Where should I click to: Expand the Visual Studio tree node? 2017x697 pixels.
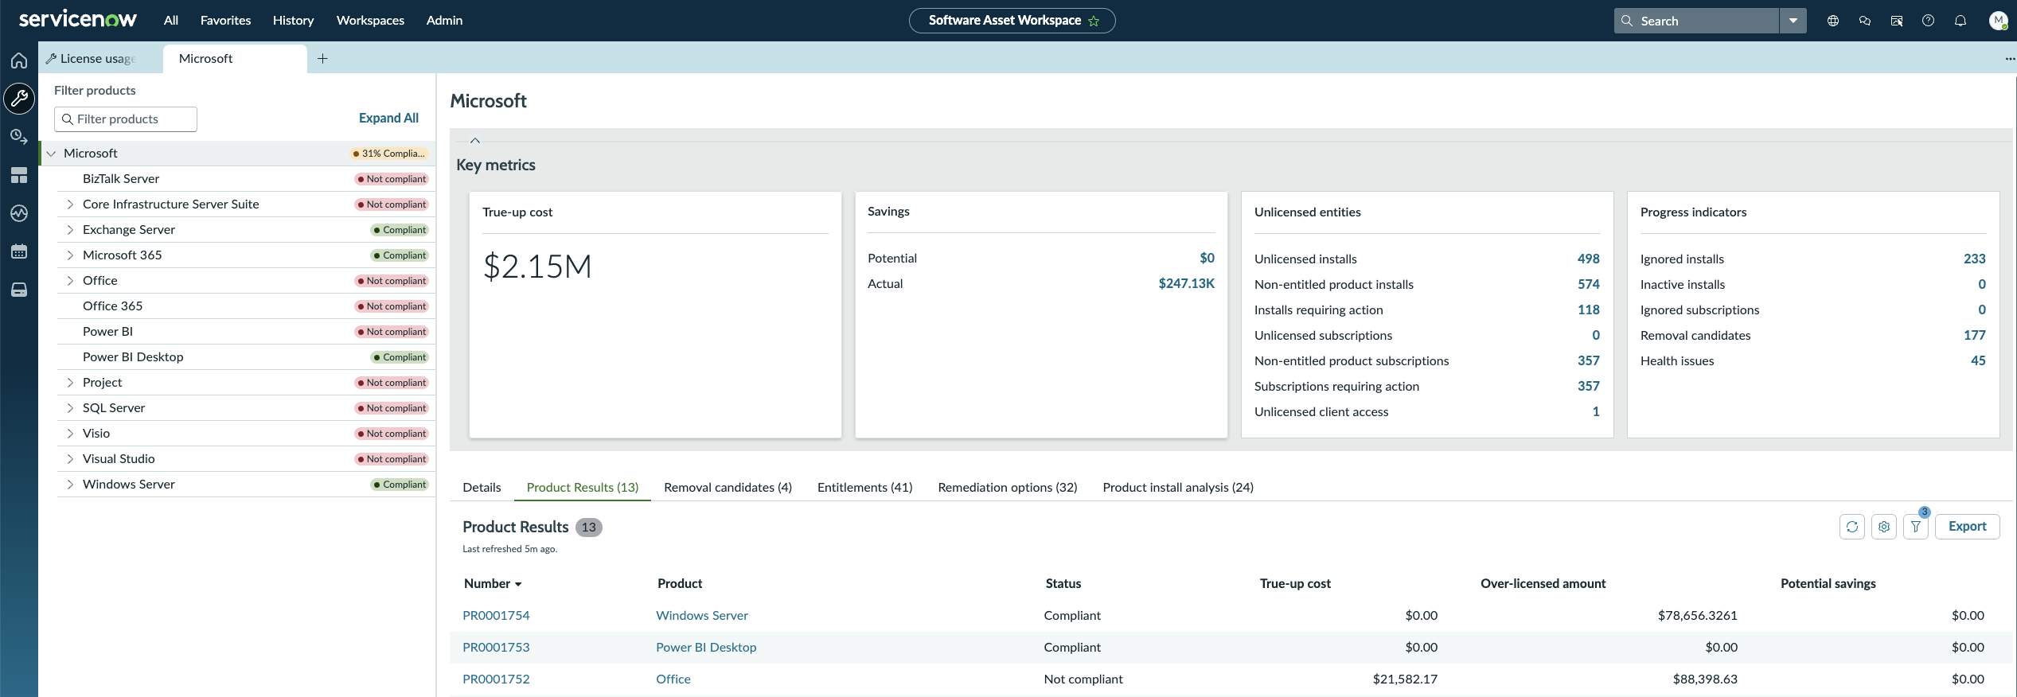70,459
